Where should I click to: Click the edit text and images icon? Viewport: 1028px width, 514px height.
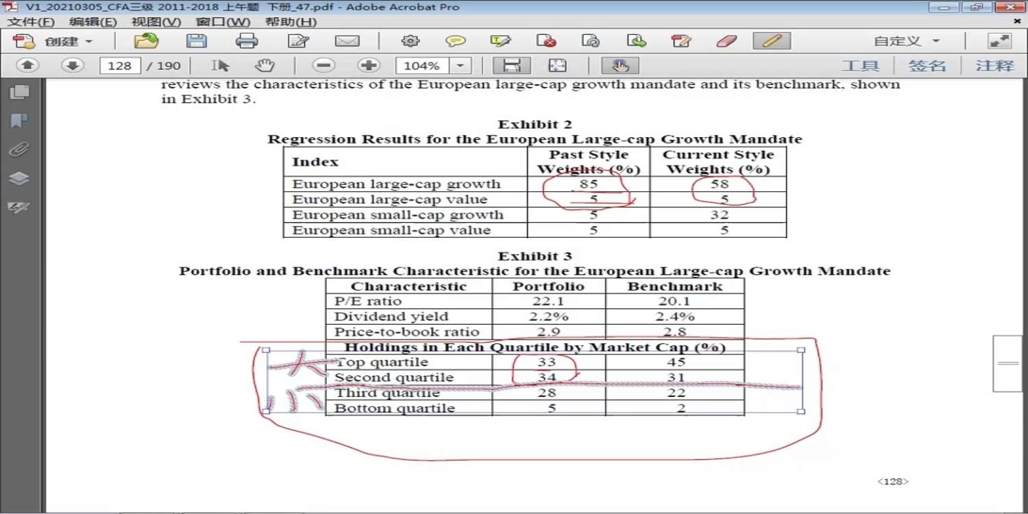[x=681, y=41]
